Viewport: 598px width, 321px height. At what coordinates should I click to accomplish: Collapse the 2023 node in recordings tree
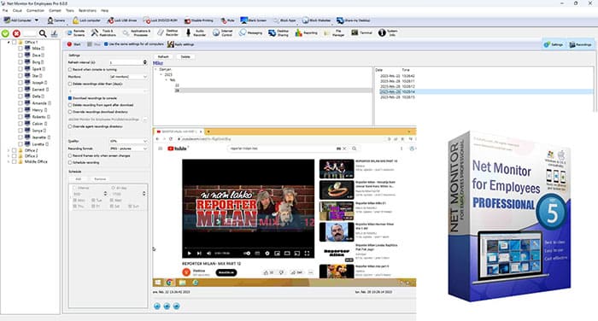click(161, 75)
